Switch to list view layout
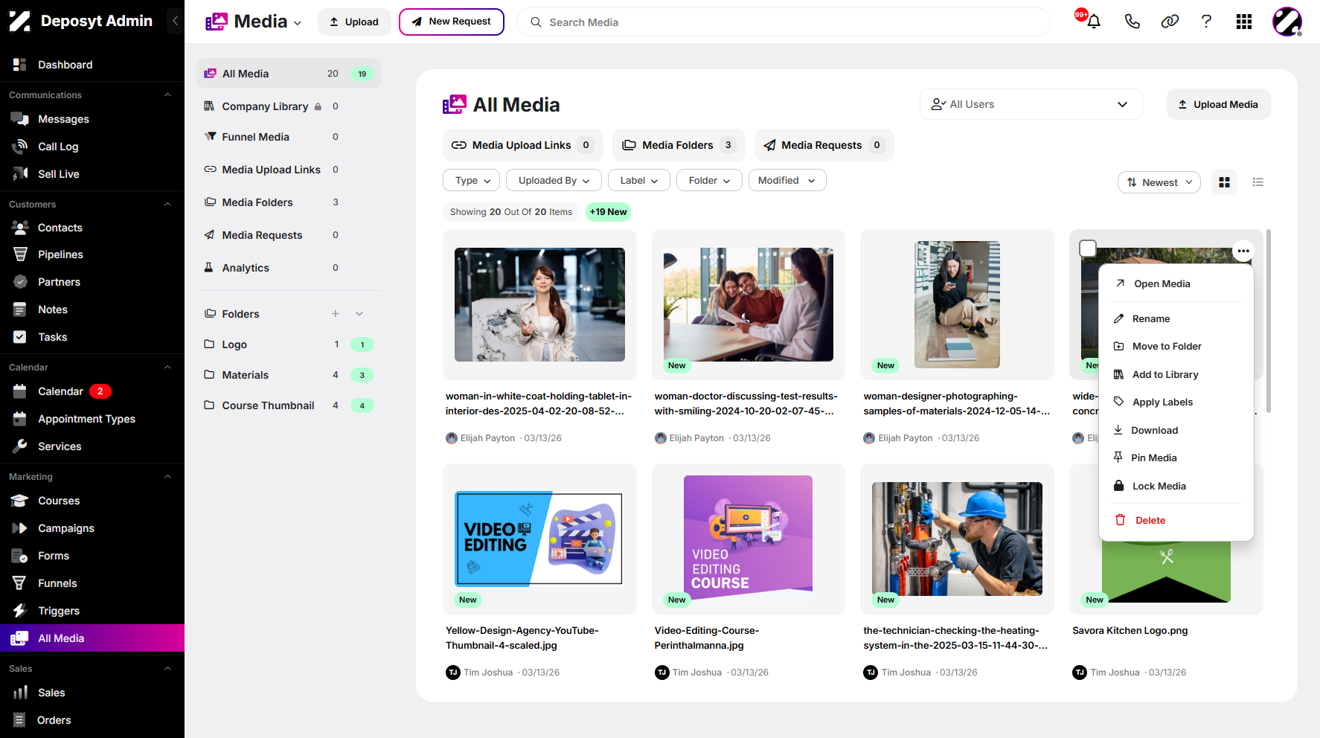 coord(1258,182)
